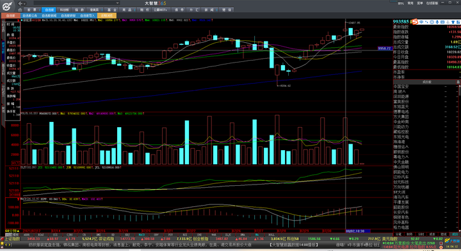Open the 自选股公告 sub-tab
This screenshot has height=251, width=461.
(30, 15)
